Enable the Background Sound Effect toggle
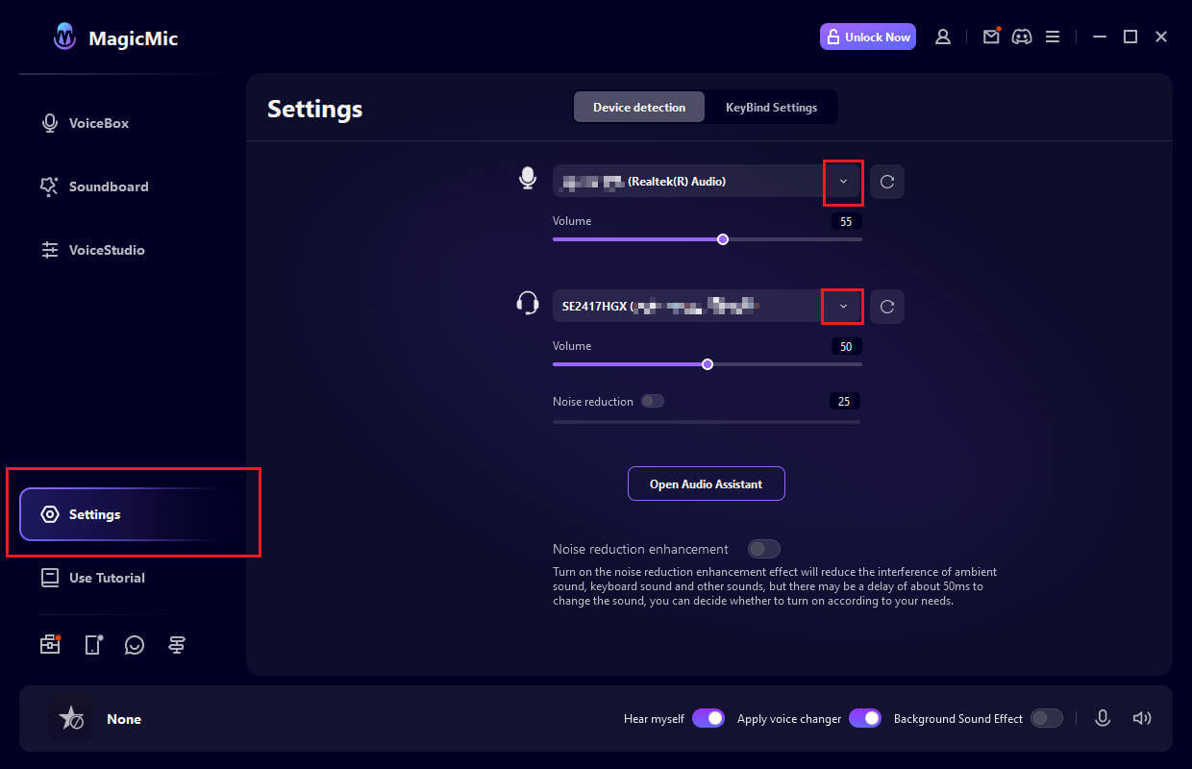This screenshot has width=1192, height=769. pyautogui.click(x=1047, y=718)
